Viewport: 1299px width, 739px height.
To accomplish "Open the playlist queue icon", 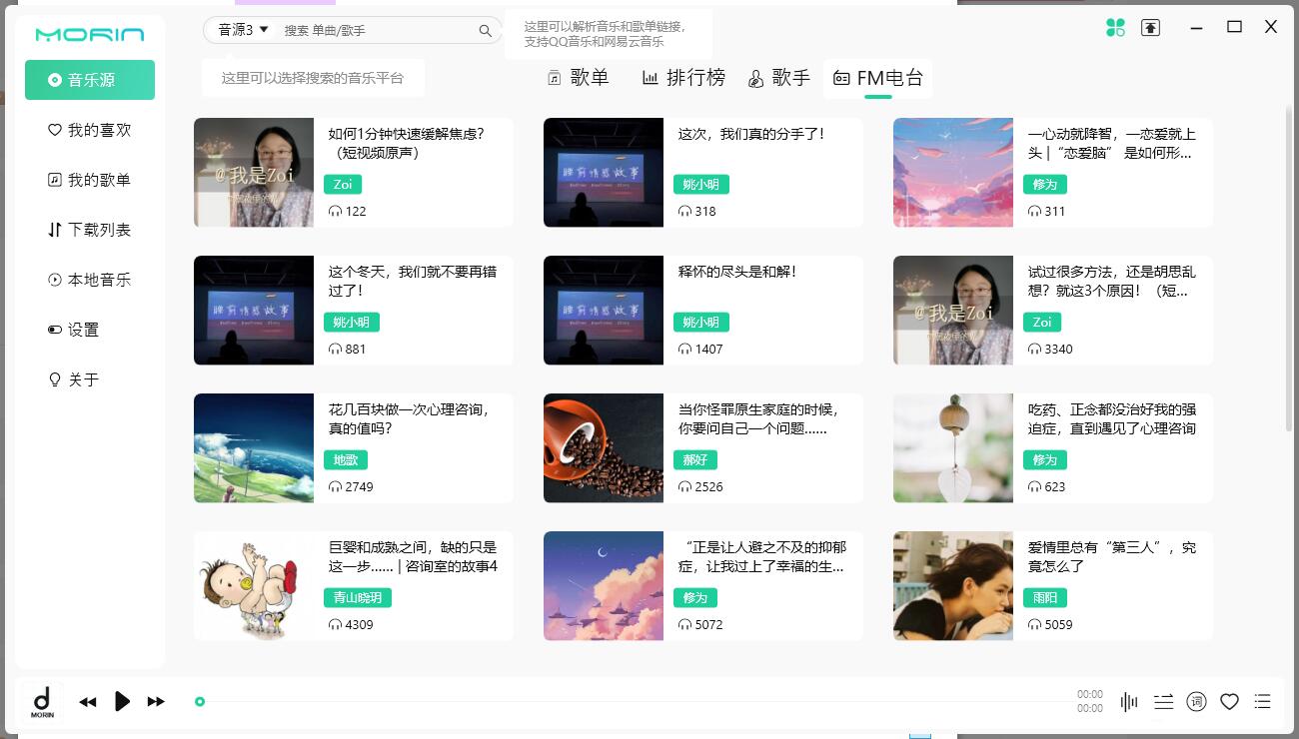I will click(x=1263, y=702).
